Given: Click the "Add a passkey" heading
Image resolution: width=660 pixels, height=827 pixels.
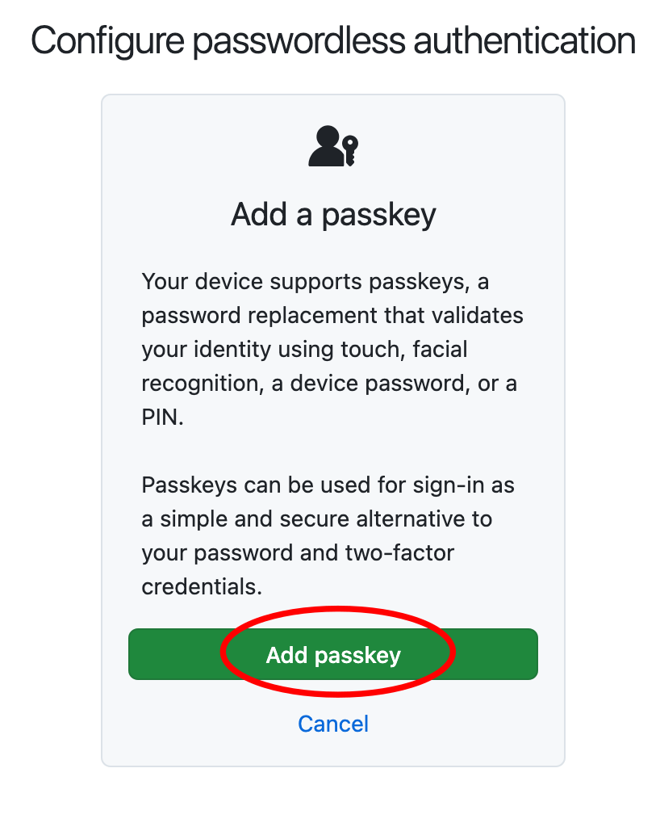Looking at the screenshot, I should tap(333, 215).
